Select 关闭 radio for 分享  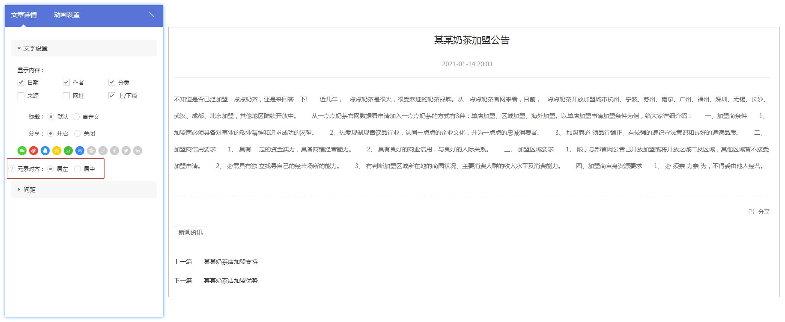coord(78,133)
